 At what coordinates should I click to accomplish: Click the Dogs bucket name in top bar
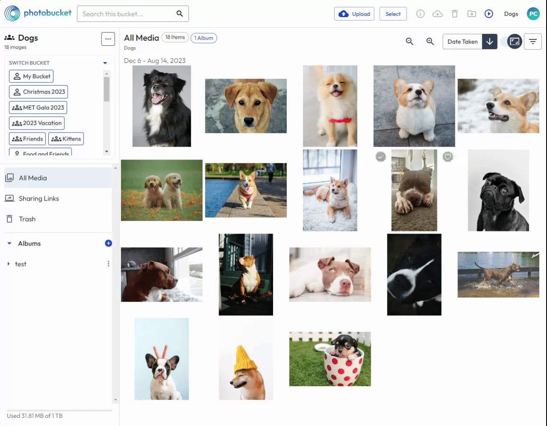pos(511,14)
